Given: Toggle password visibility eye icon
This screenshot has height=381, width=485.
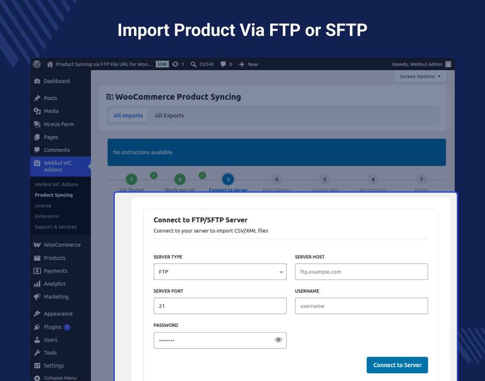Looking at the screenshot, I should (x=278, y=340).
